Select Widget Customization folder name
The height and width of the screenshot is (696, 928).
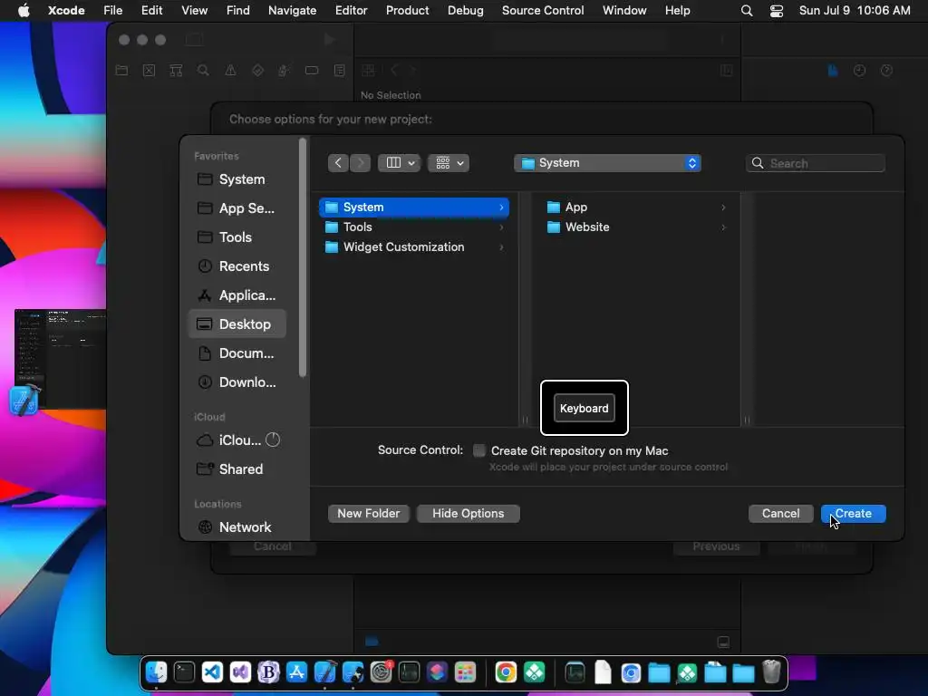(403, 246)
